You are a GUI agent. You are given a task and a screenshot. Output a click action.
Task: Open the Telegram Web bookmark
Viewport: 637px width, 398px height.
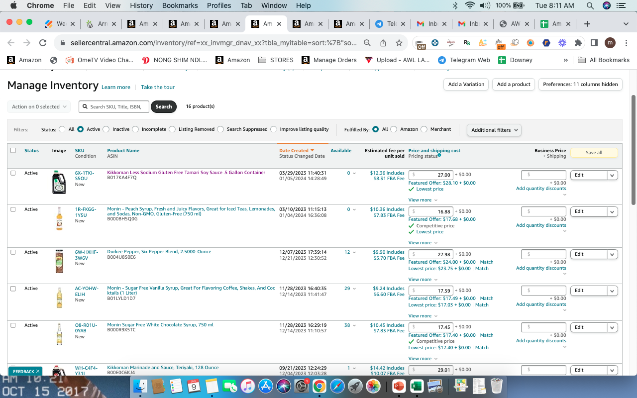point(464,60)
